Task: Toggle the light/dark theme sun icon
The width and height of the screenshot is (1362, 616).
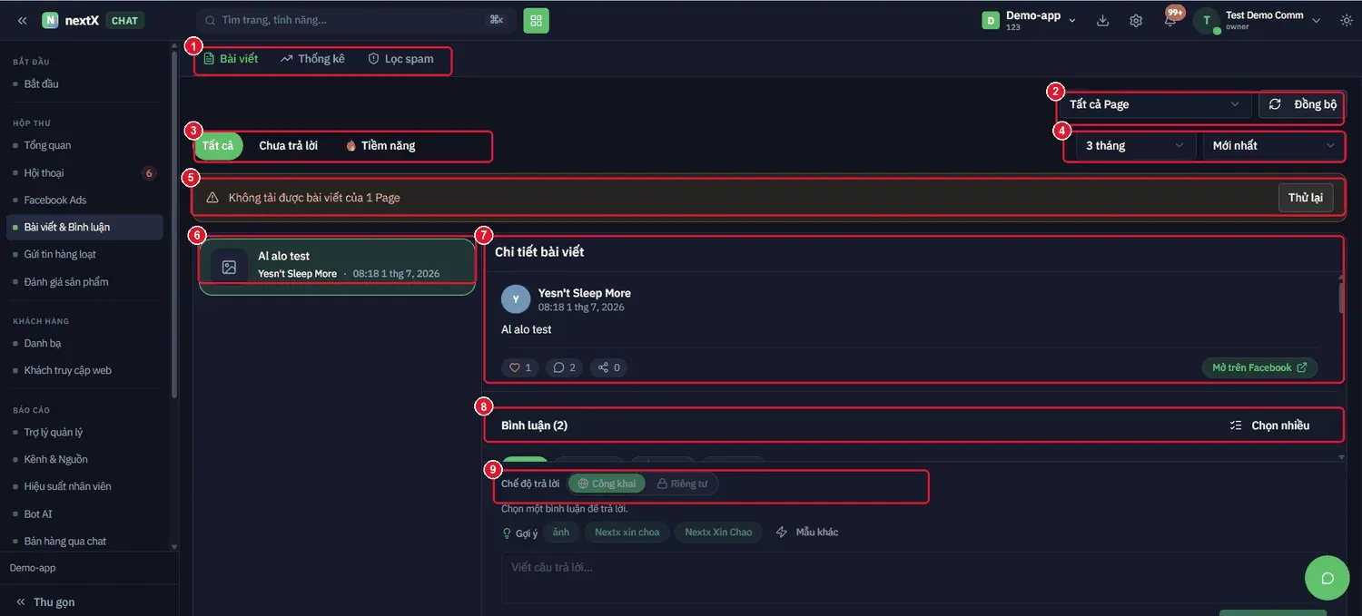Action: click(1346, 20)
